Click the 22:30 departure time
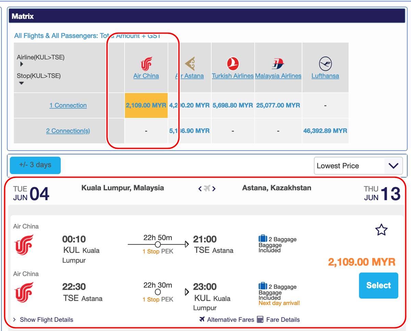411x331 pixels. click(74, 287)
